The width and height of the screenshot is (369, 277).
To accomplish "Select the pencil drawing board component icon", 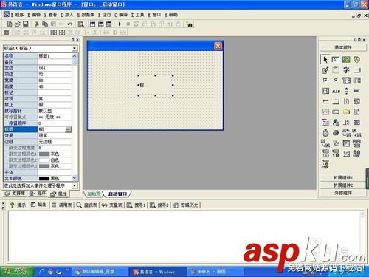I will pyautogui.click(x=325, y=70).
